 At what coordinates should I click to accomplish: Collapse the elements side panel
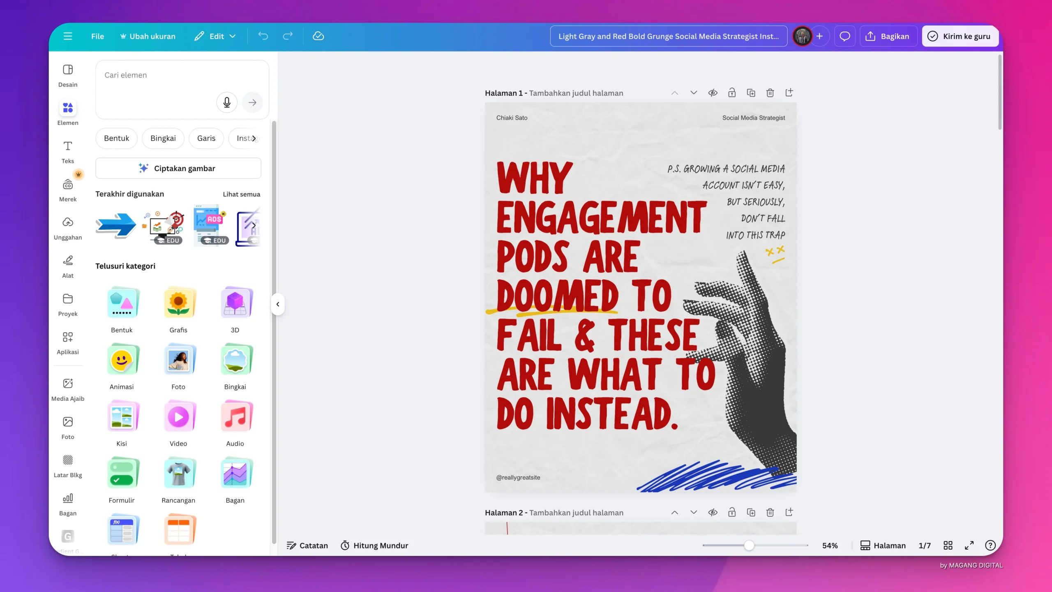tap(278, 304)
